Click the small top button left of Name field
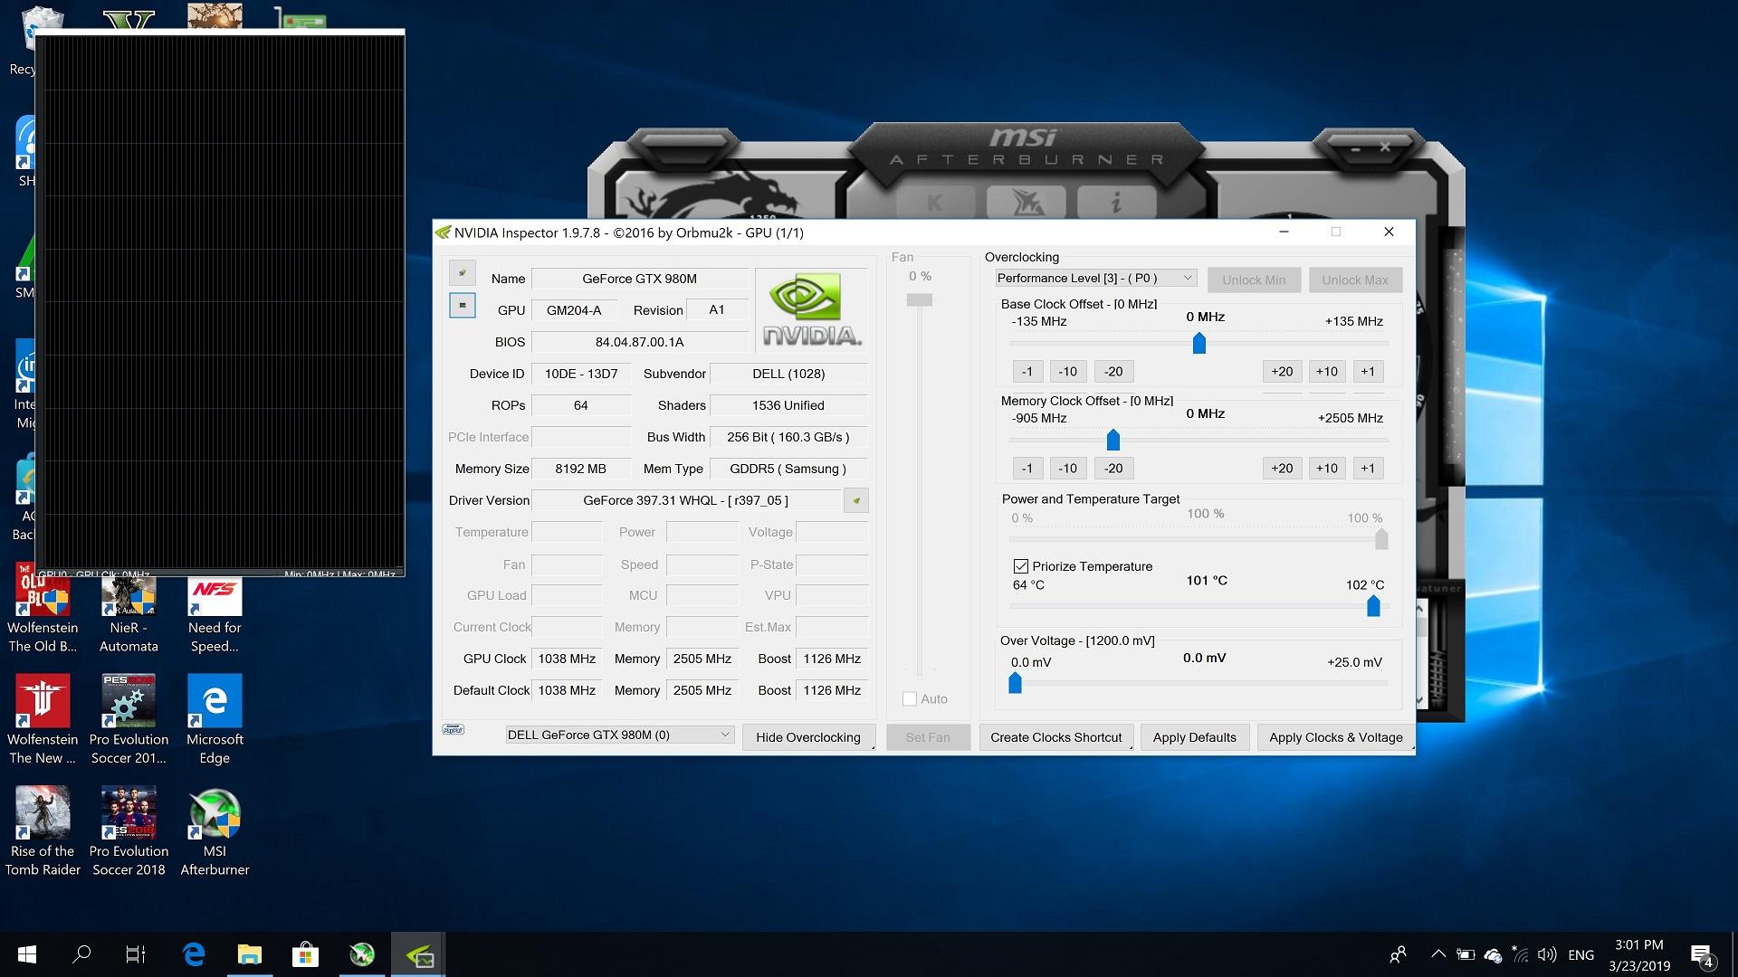 coord(463,272)
